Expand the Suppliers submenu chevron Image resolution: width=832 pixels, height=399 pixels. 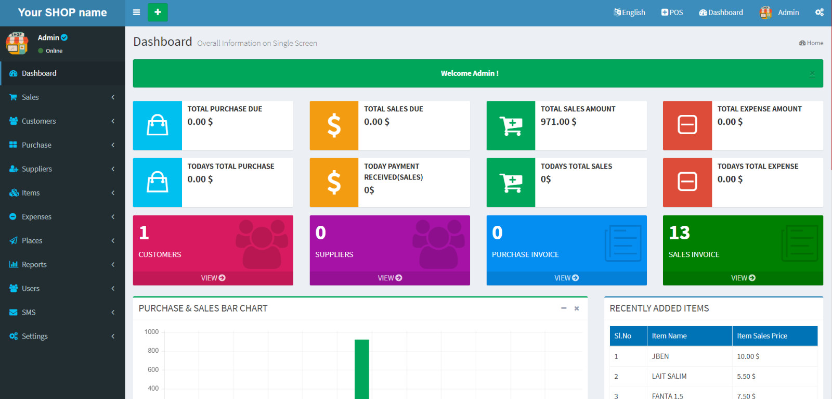pyautogui.click(x=113, y=169)
